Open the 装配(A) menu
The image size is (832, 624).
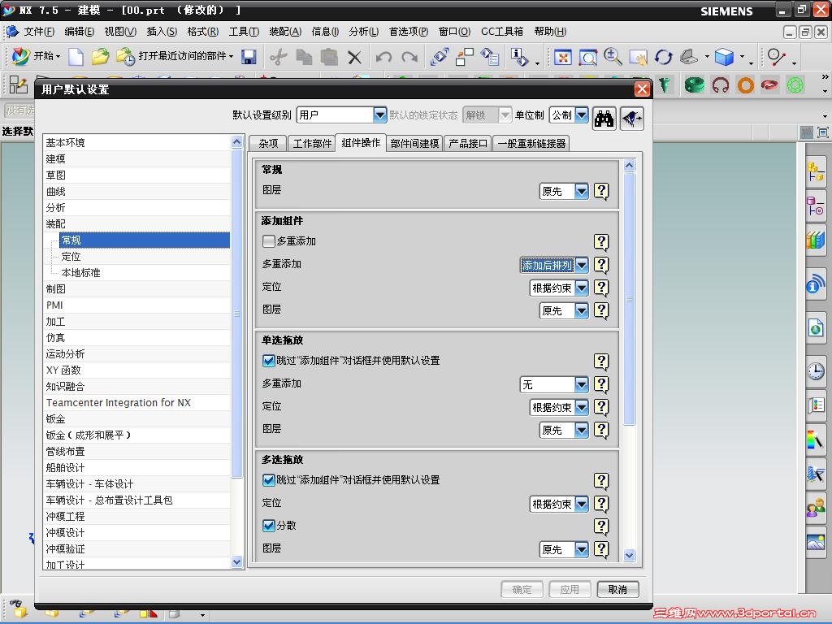(x=285, y=32)
